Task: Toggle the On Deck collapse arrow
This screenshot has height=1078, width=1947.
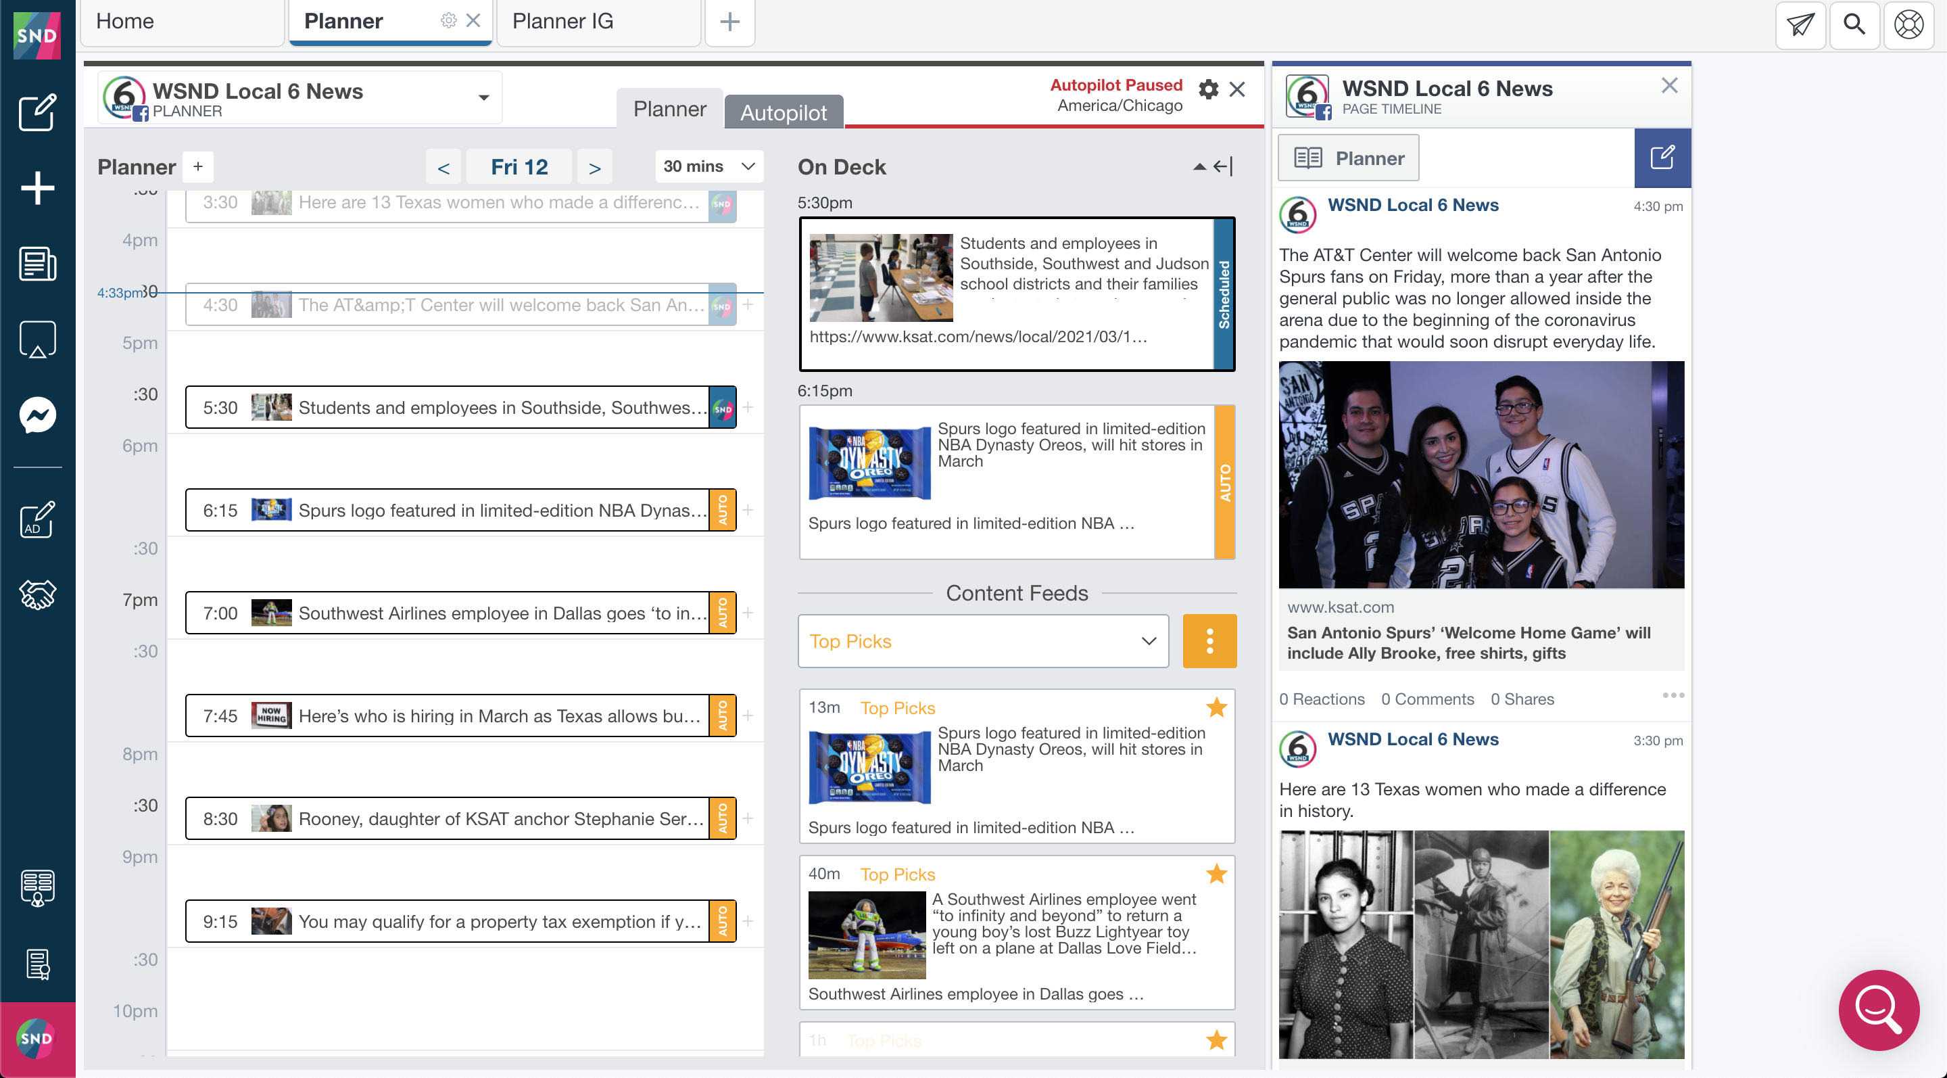Action: click(1199, 166)
